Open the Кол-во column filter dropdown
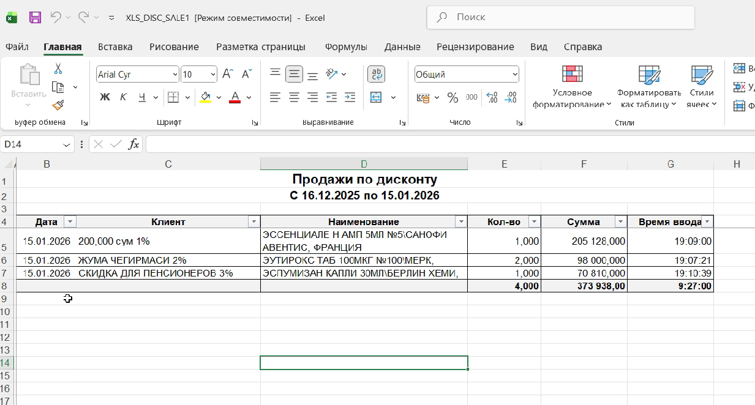 click(x=534, y=221)
